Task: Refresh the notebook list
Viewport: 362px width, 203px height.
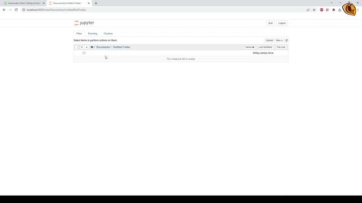Action: click(x=286, y=40)
